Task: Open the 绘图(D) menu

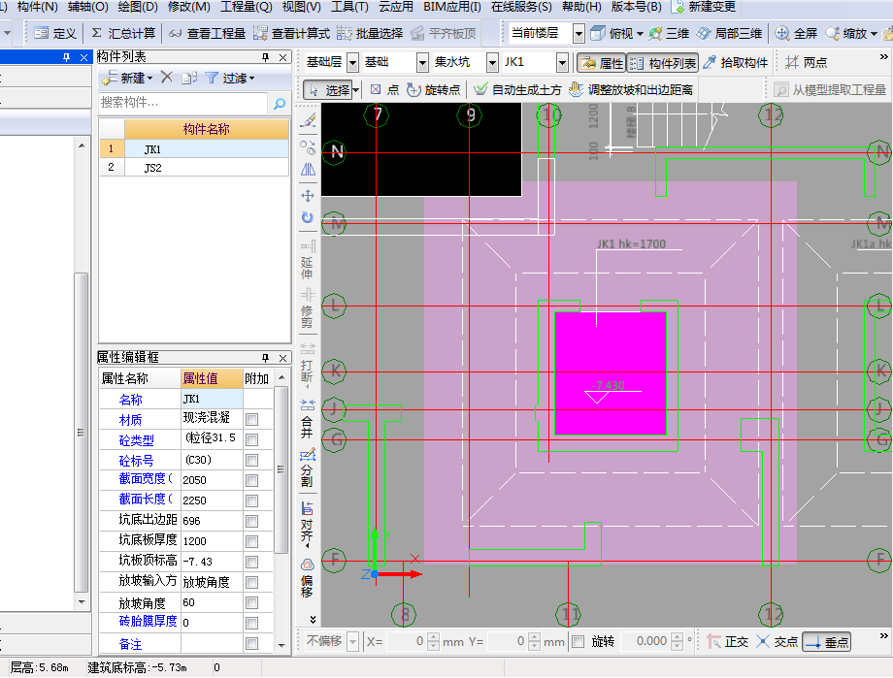Action: pyautogui.click(x=137, y=7)
